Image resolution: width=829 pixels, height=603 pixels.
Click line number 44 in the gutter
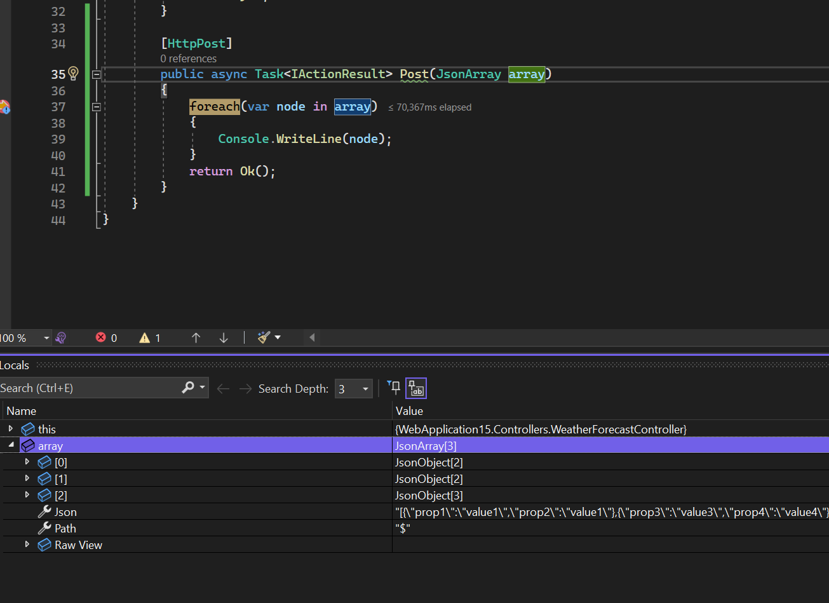coord(58,220)
